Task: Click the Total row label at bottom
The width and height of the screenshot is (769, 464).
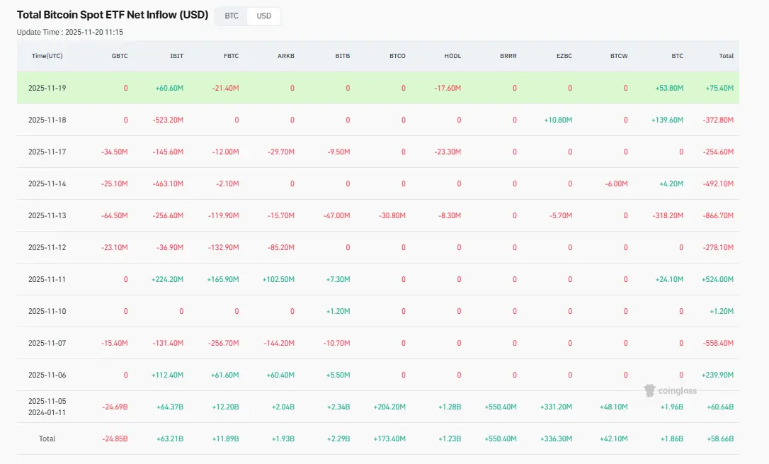Action: tap(47, 438)
